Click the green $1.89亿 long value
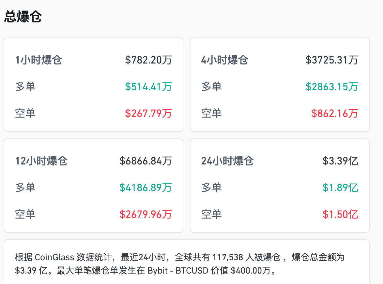Image resolution: width=383 pixels, height=284 pixels. click(340, 188)
